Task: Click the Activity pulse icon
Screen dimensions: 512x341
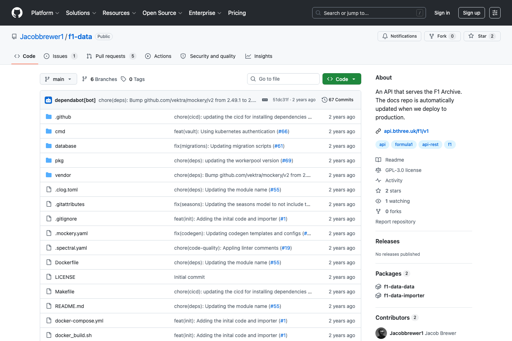Action: click(x=378, y=180)
